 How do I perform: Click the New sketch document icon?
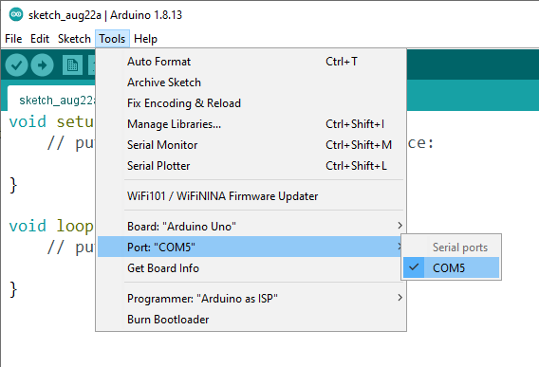pos(72,64)
